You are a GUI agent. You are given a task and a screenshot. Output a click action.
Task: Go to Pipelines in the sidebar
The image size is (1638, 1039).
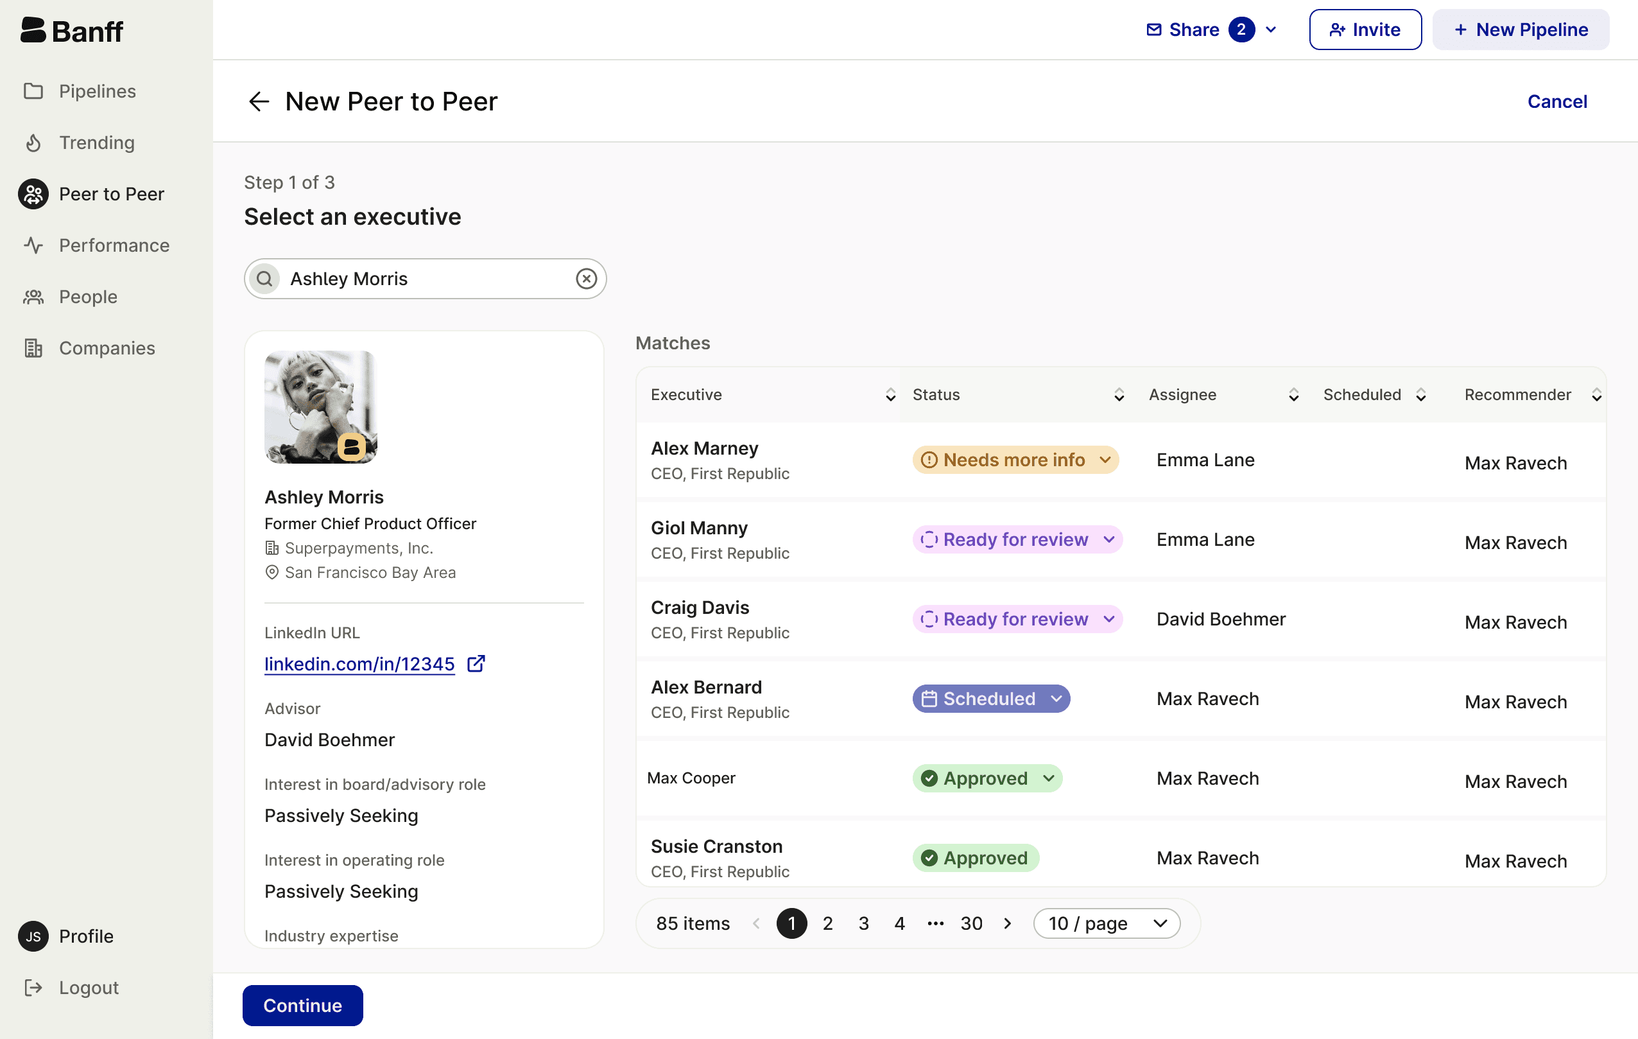tap(96, 91)
